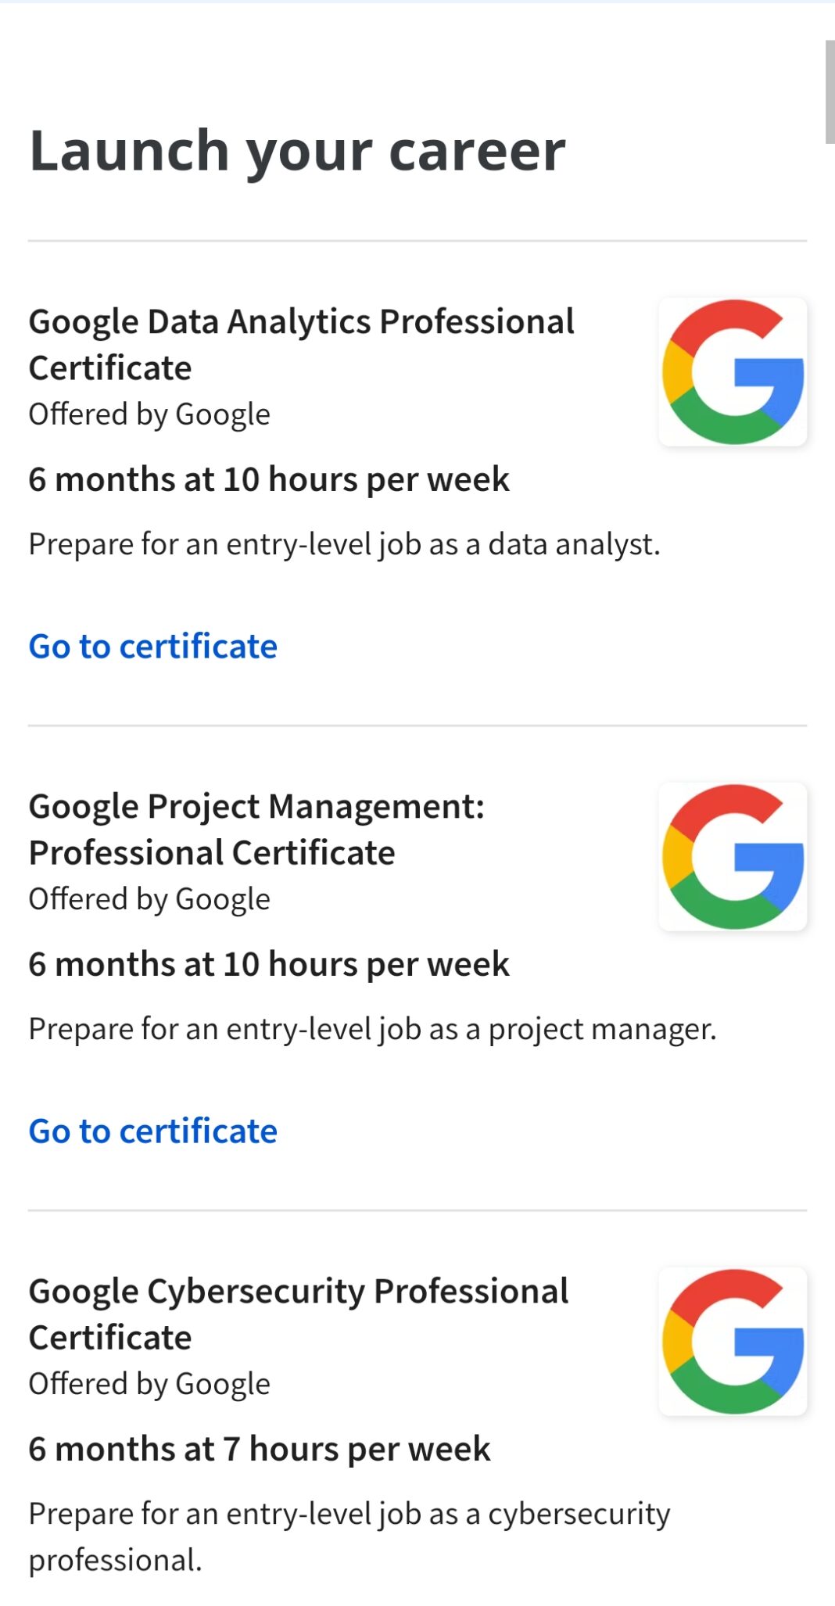The width and height of the screenshot is (835, 1606).
Task: Click the cybersecurity professional job description text
Action: [349, 1536]
